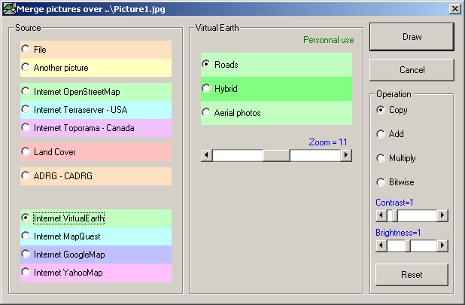Choose Aerial photos map type
The height and width of the screenshot is (305, 465).
click(x=276, y=113)
